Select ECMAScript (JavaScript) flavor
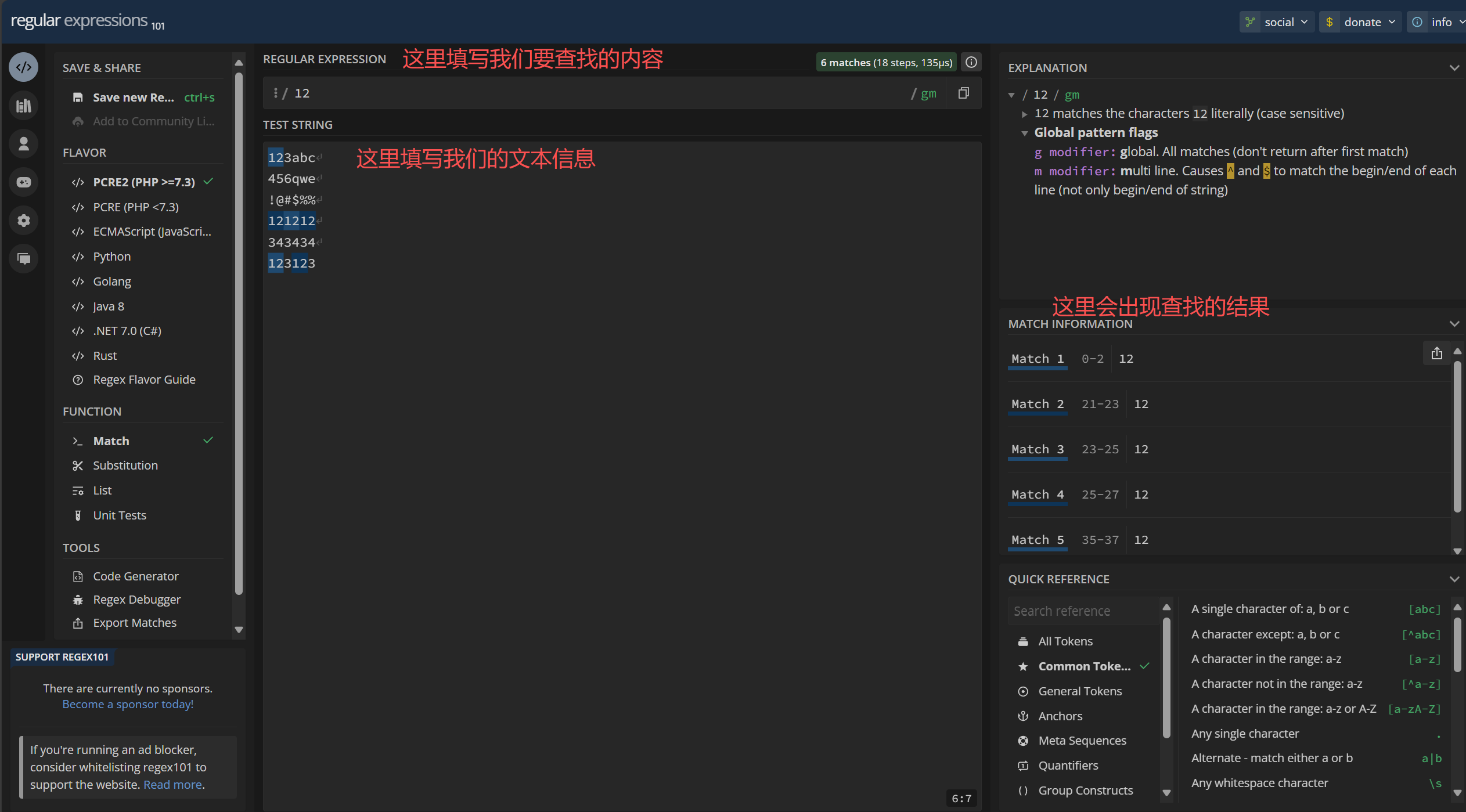The image size is (1466, 812). 152,232
